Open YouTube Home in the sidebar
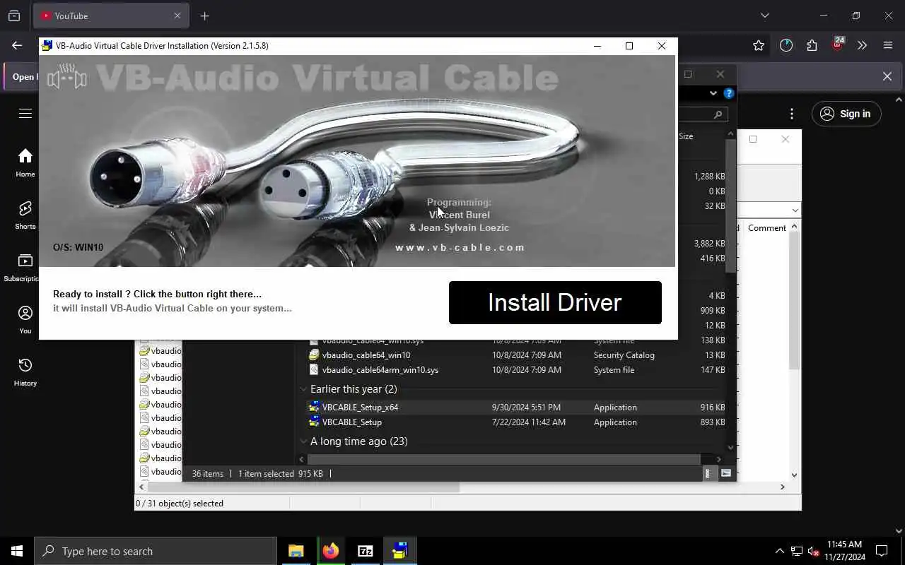Screen dimensions: 905x565 (25, 163)
